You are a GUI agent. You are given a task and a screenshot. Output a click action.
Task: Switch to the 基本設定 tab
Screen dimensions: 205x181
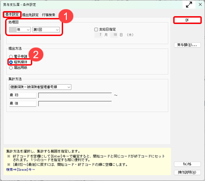point(12,14)
